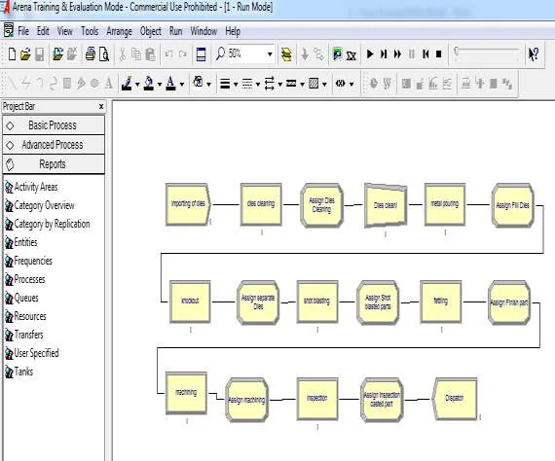Open Fill Pattern dropdown arrow
The image size is (555, 461).
click(x=324, y=85)
